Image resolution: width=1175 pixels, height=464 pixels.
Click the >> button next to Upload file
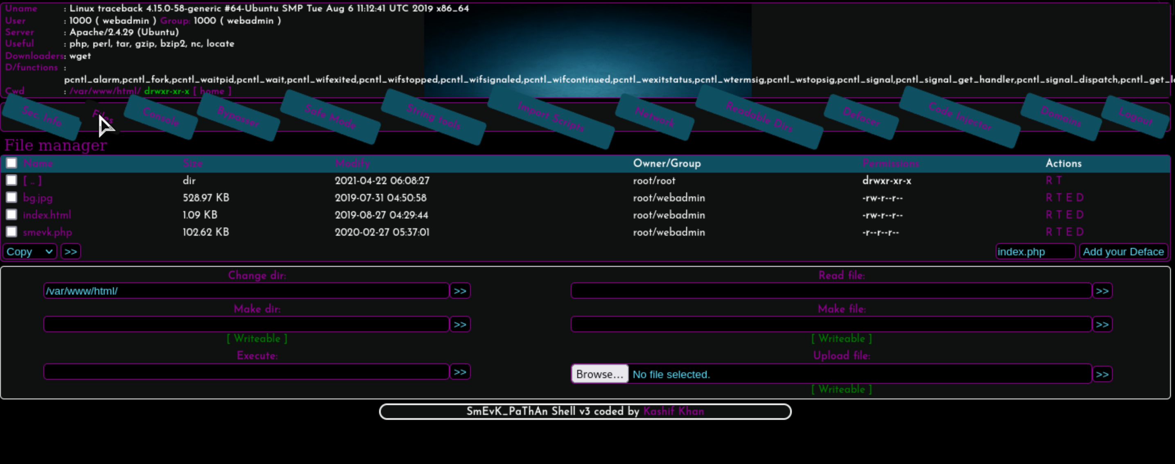(1102, 375)
